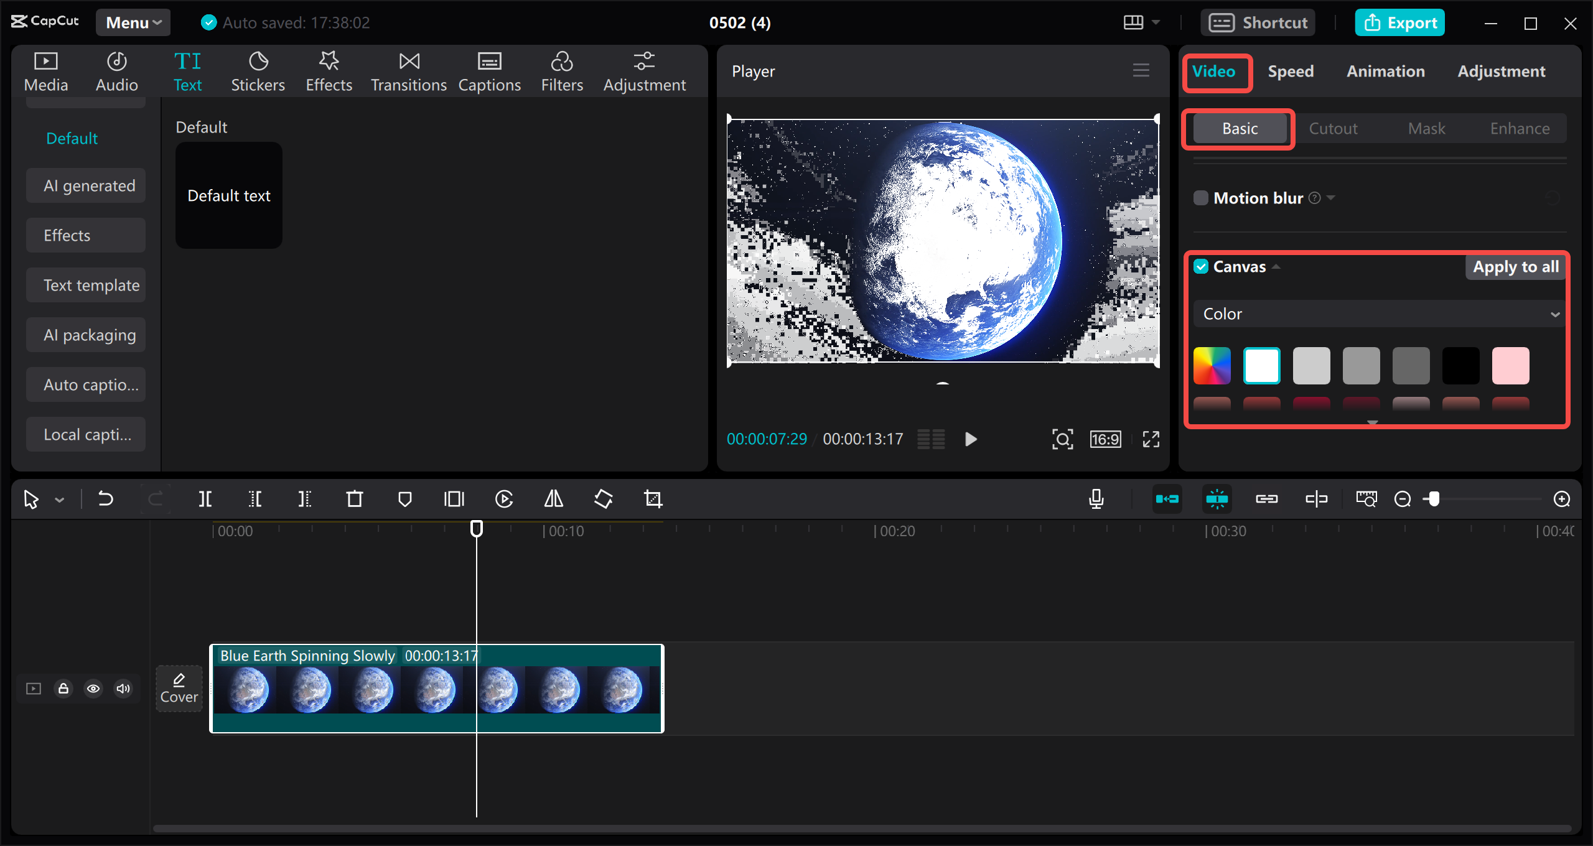The width and height of the screenshot is (1593, 846).
Task: Expand the aspect ratio 16:9 dropdown
Action: (1106, 439)
